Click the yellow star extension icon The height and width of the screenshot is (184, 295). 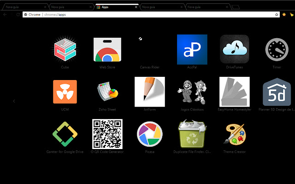[284, 14]
